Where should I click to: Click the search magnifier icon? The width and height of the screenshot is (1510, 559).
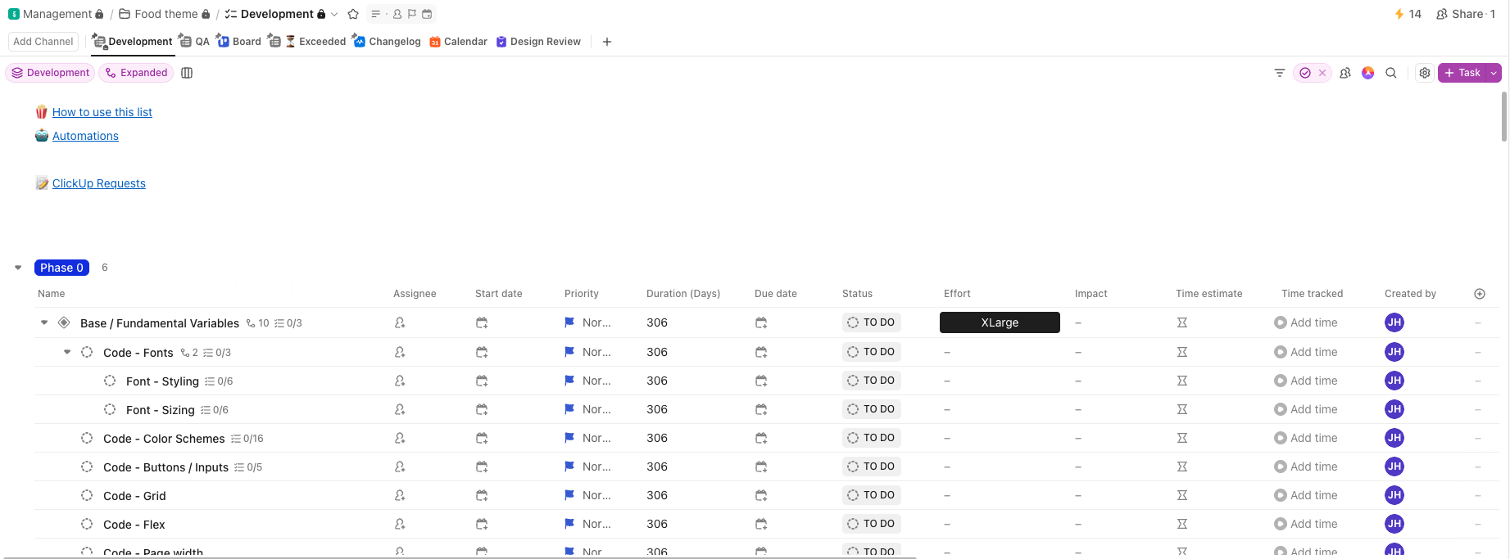(1390, 73)
